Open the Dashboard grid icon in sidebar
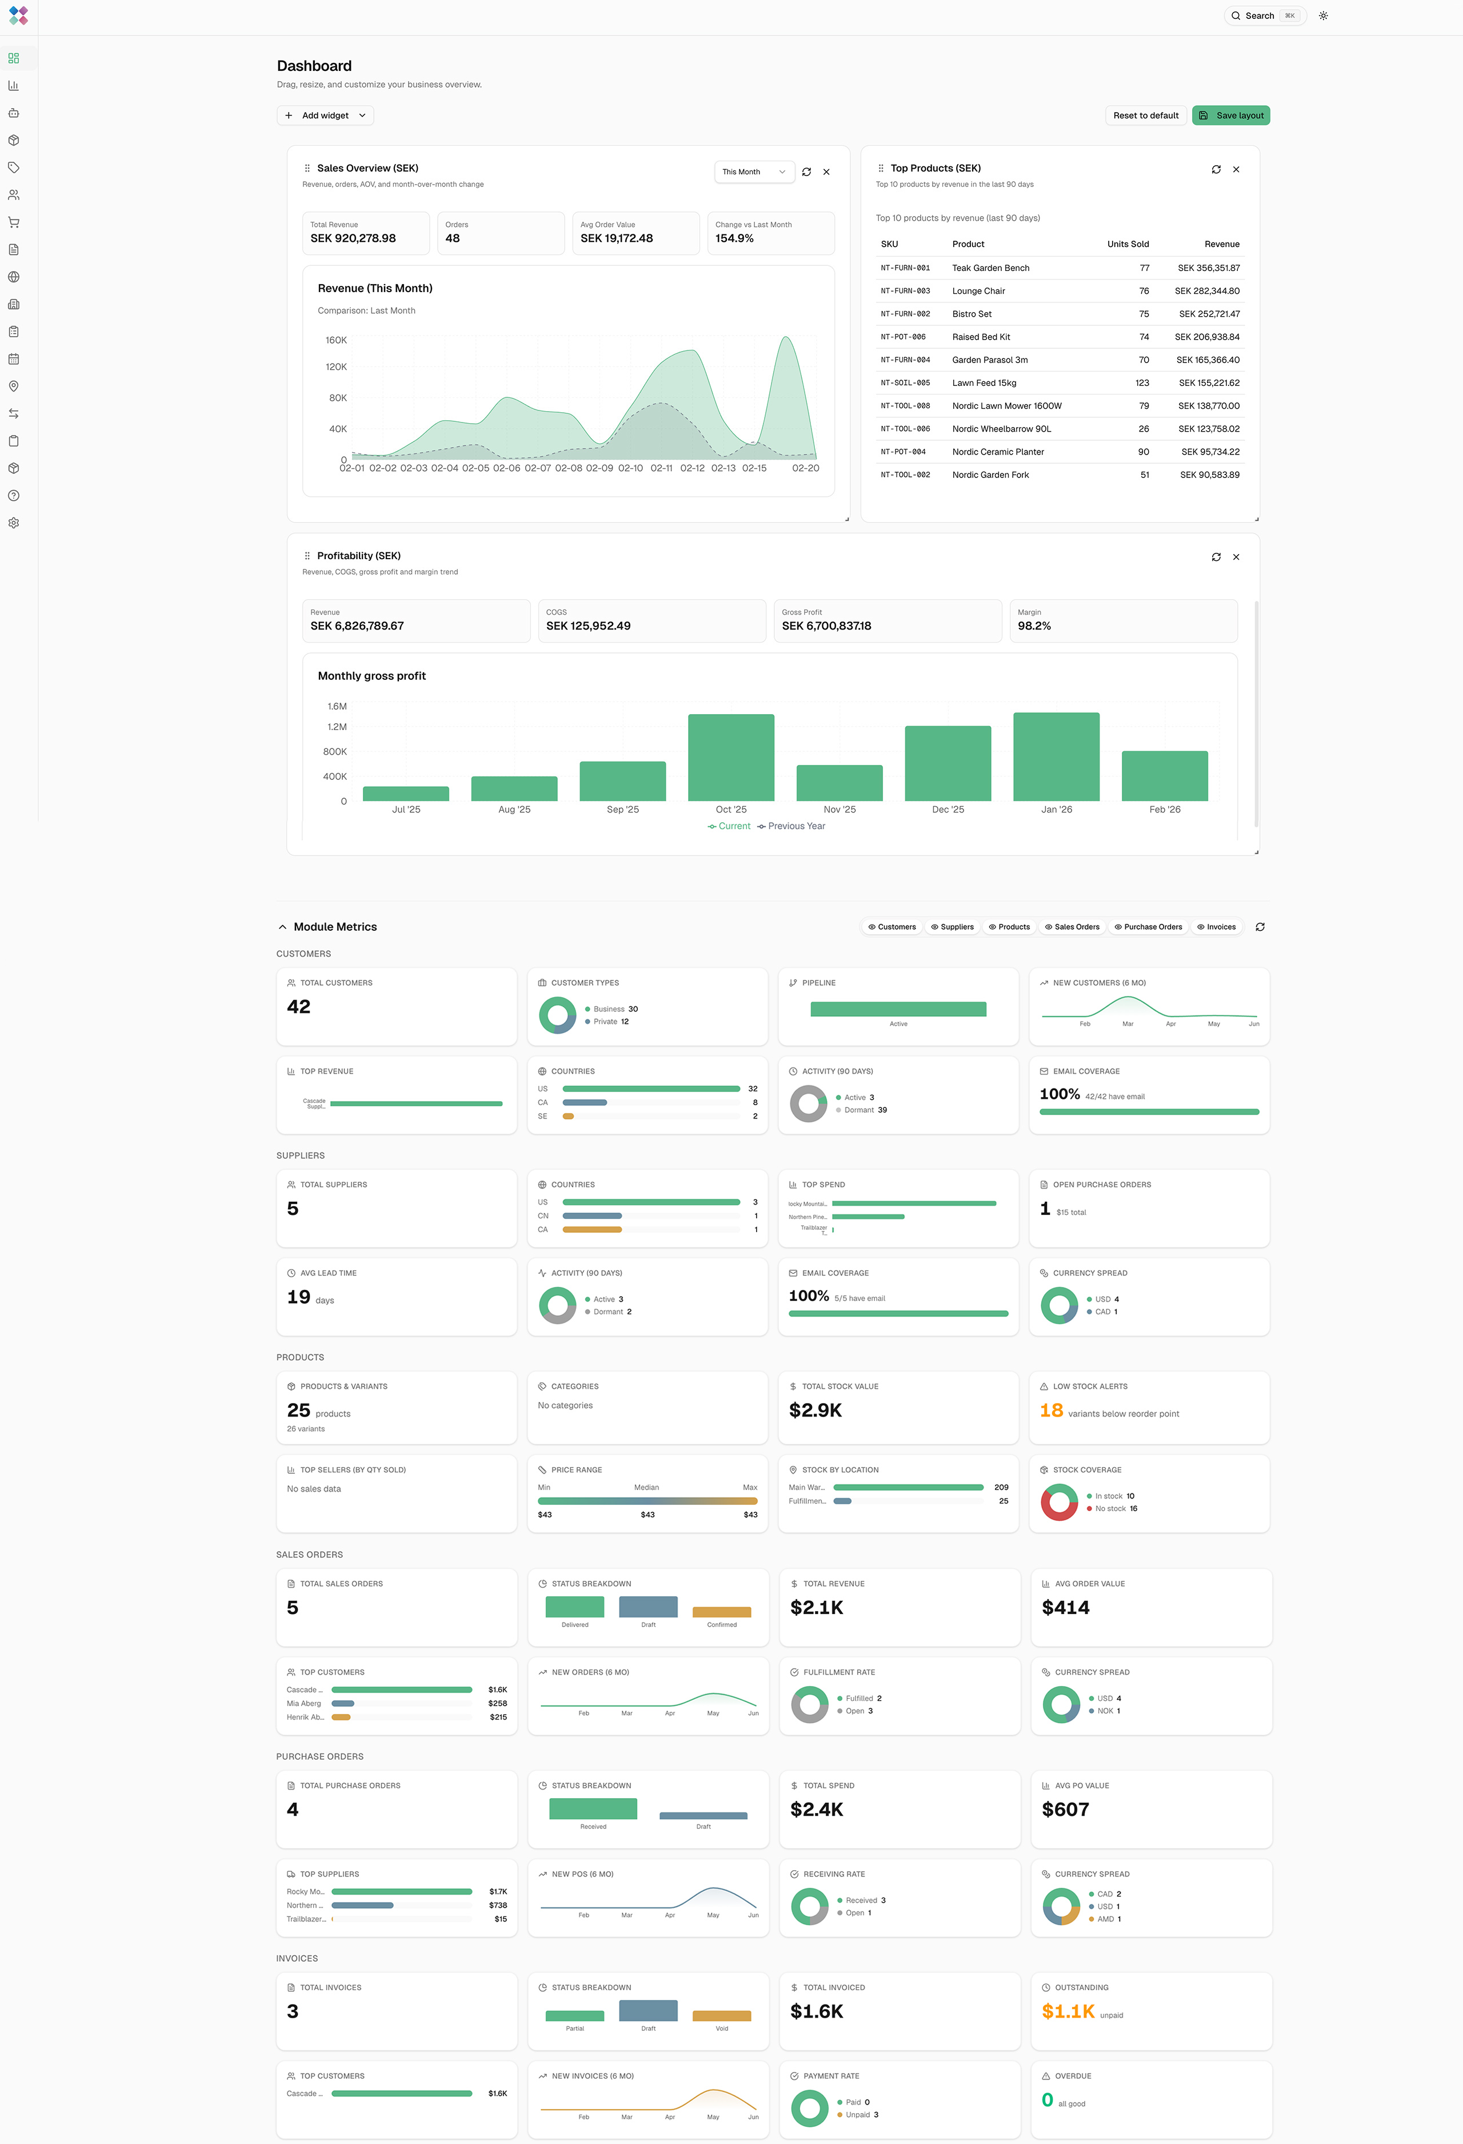Viewport: 1463px width, 2144px height. tap(14, 58)
